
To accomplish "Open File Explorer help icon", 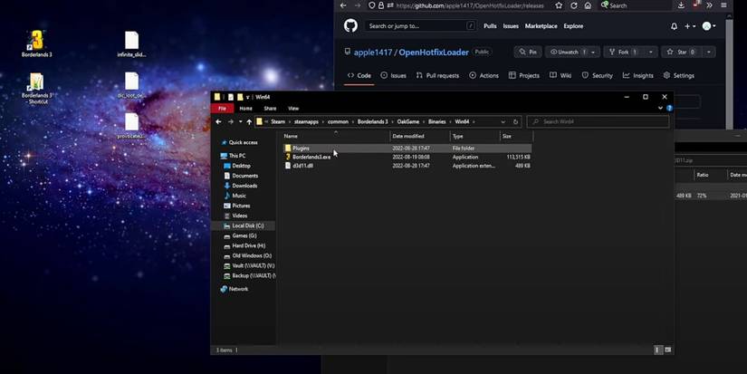I will point(669,108).
